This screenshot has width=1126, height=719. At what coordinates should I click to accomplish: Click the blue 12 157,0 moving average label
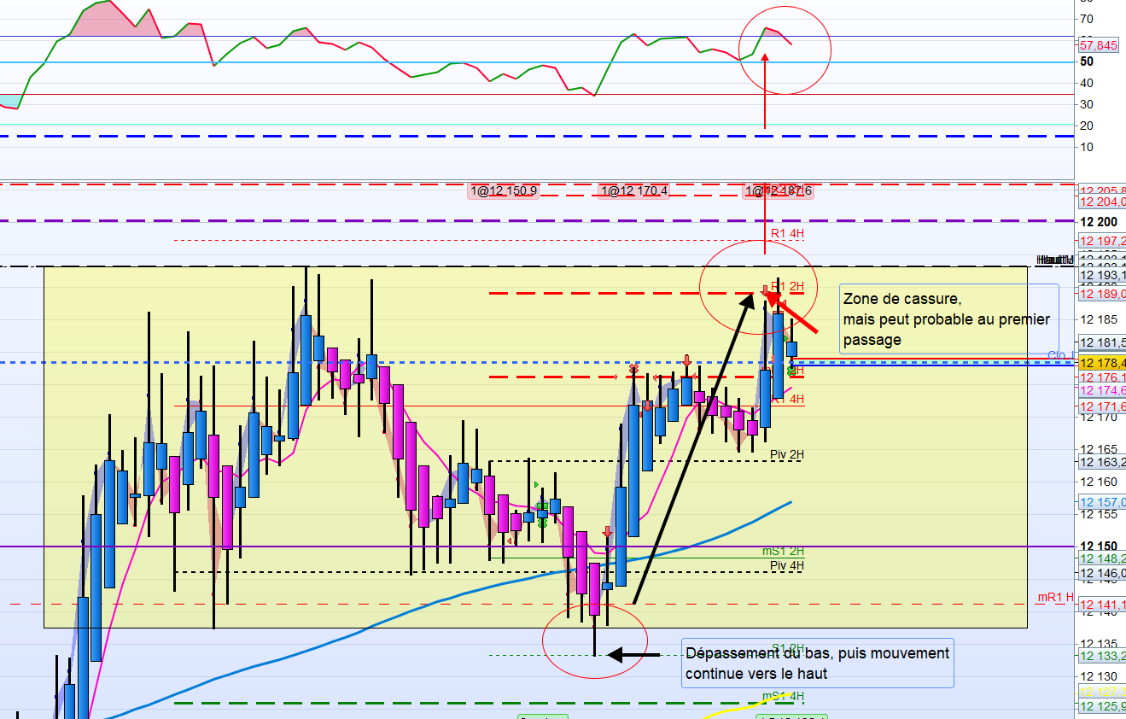point(1102,502)
